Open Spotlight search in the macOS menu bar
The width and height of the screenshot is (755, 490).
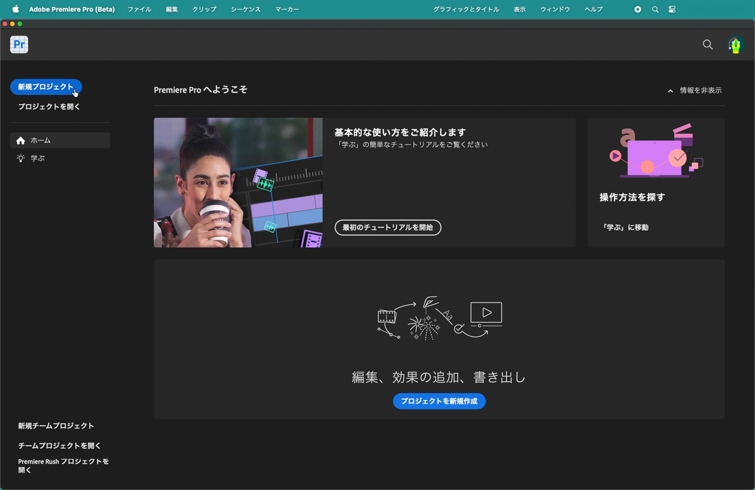pyautogui.click(x=655, y=10)
